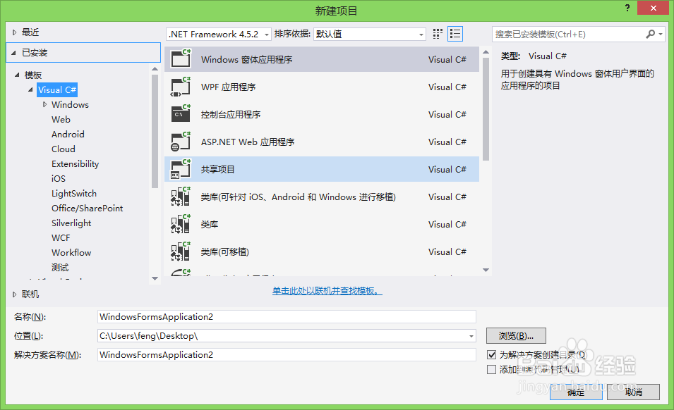674x410 pixels.
Task: Click the 名称 input field
Action: (287, 316)
